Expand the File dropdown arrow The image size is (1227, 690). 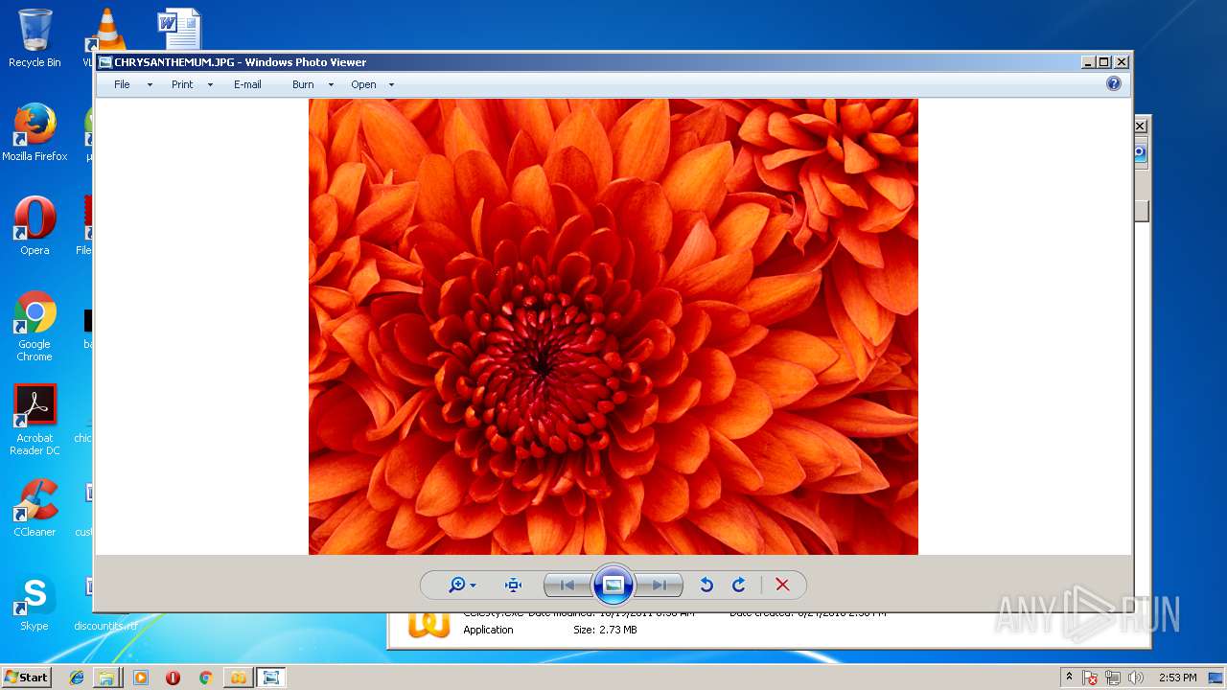pyautogui.click(x=150, y=84)
